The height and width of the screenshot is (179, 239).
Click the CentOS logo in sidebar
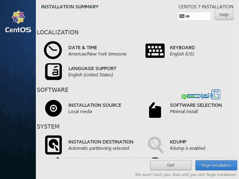(x=18, y=21)
